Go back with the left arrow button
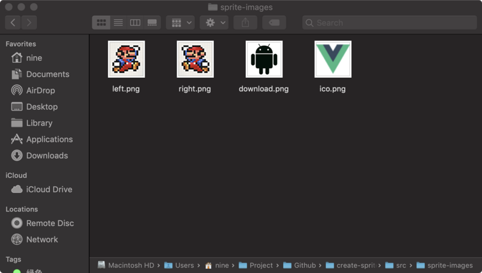The image size is (482, 273). (x=13, y=22)
